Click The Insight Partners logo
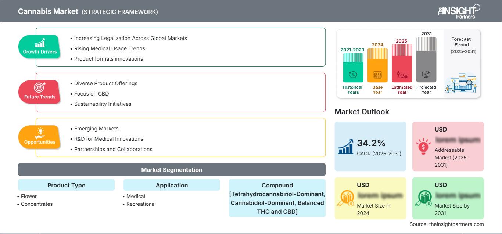Viewport: 502px width, 234px height. (459, 11)
